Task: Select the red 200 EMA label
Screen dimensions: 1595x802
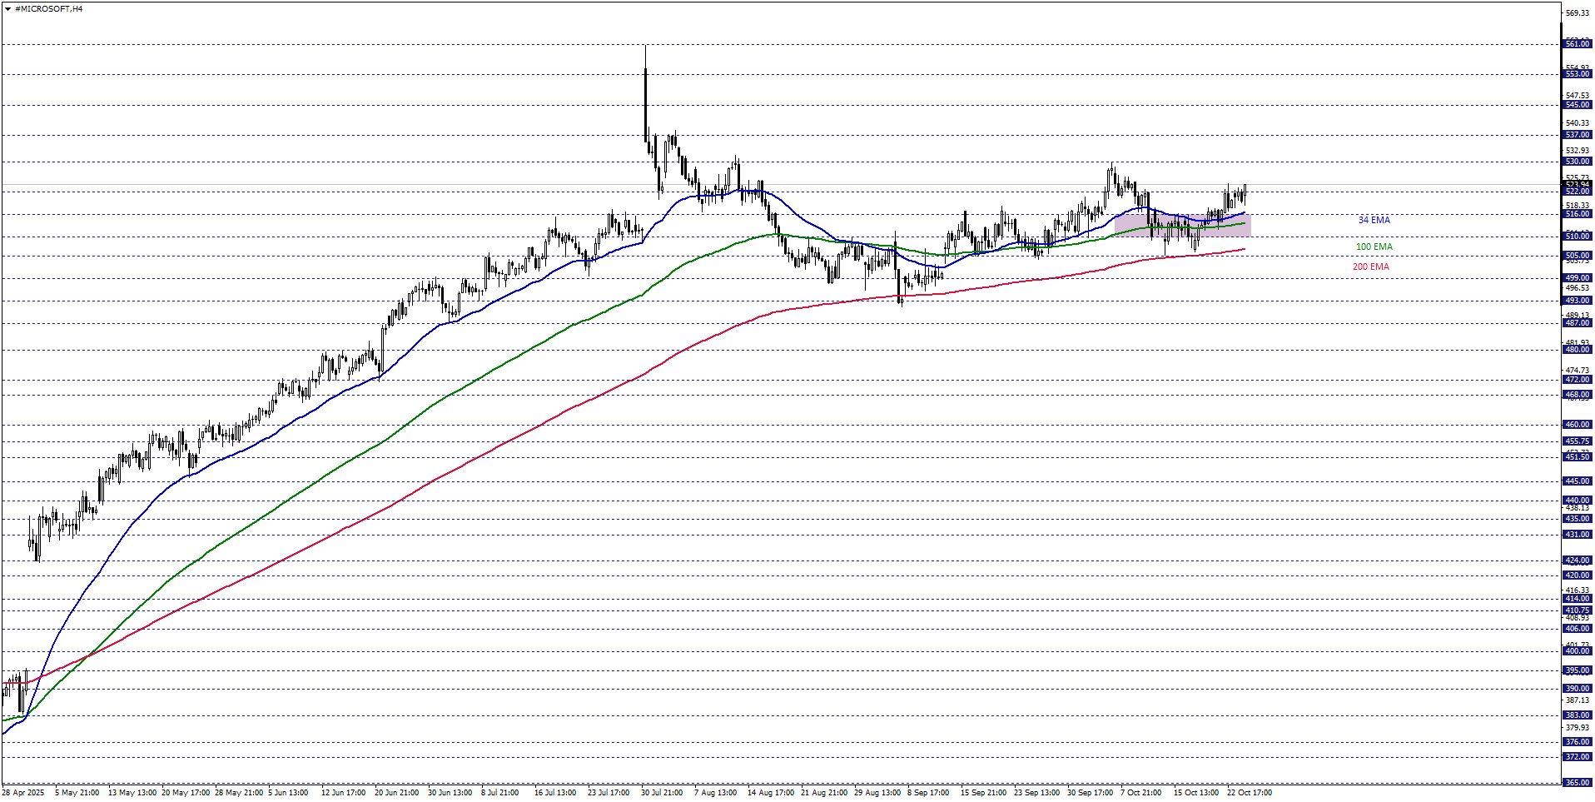Action: coord(1370,267)
